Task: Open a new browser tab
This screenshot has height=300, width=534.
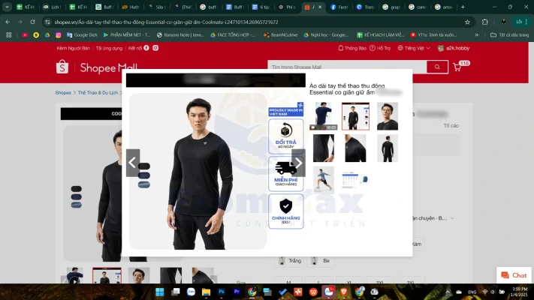Action: (x=463, y=7)
